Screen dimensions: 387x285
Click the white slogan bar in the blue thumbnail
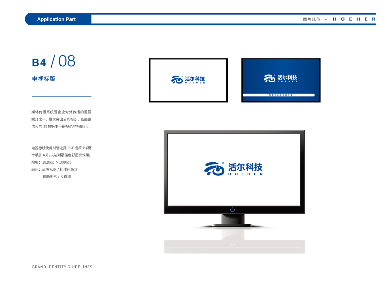click(x=279, y=95)
